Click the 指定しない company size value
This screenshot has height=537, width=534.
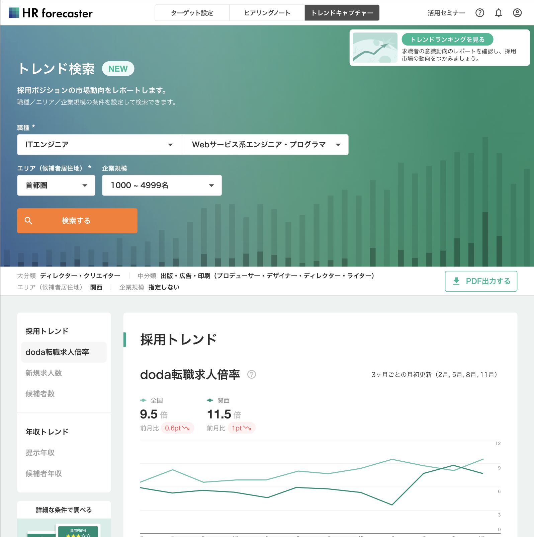click(x=164, y=287)
